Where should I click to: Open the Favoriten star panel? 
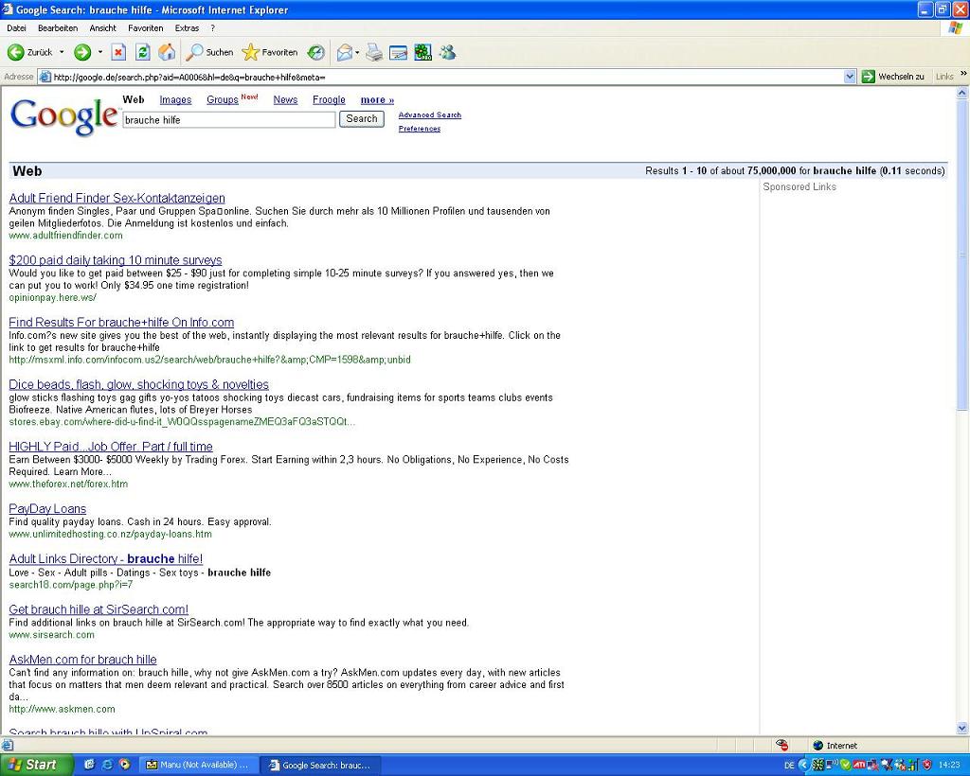270,52
